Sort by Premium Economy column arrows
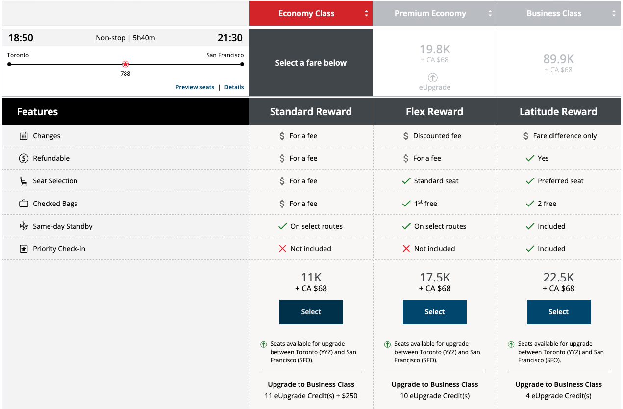This screenshot has height=409, width=623. click(490, 14)
